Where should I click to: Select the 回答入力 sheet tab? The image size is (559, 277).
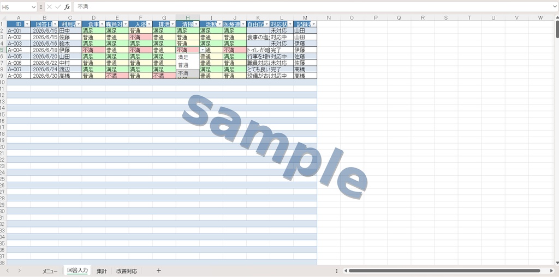pyautogui.click(x=78, y=270)
